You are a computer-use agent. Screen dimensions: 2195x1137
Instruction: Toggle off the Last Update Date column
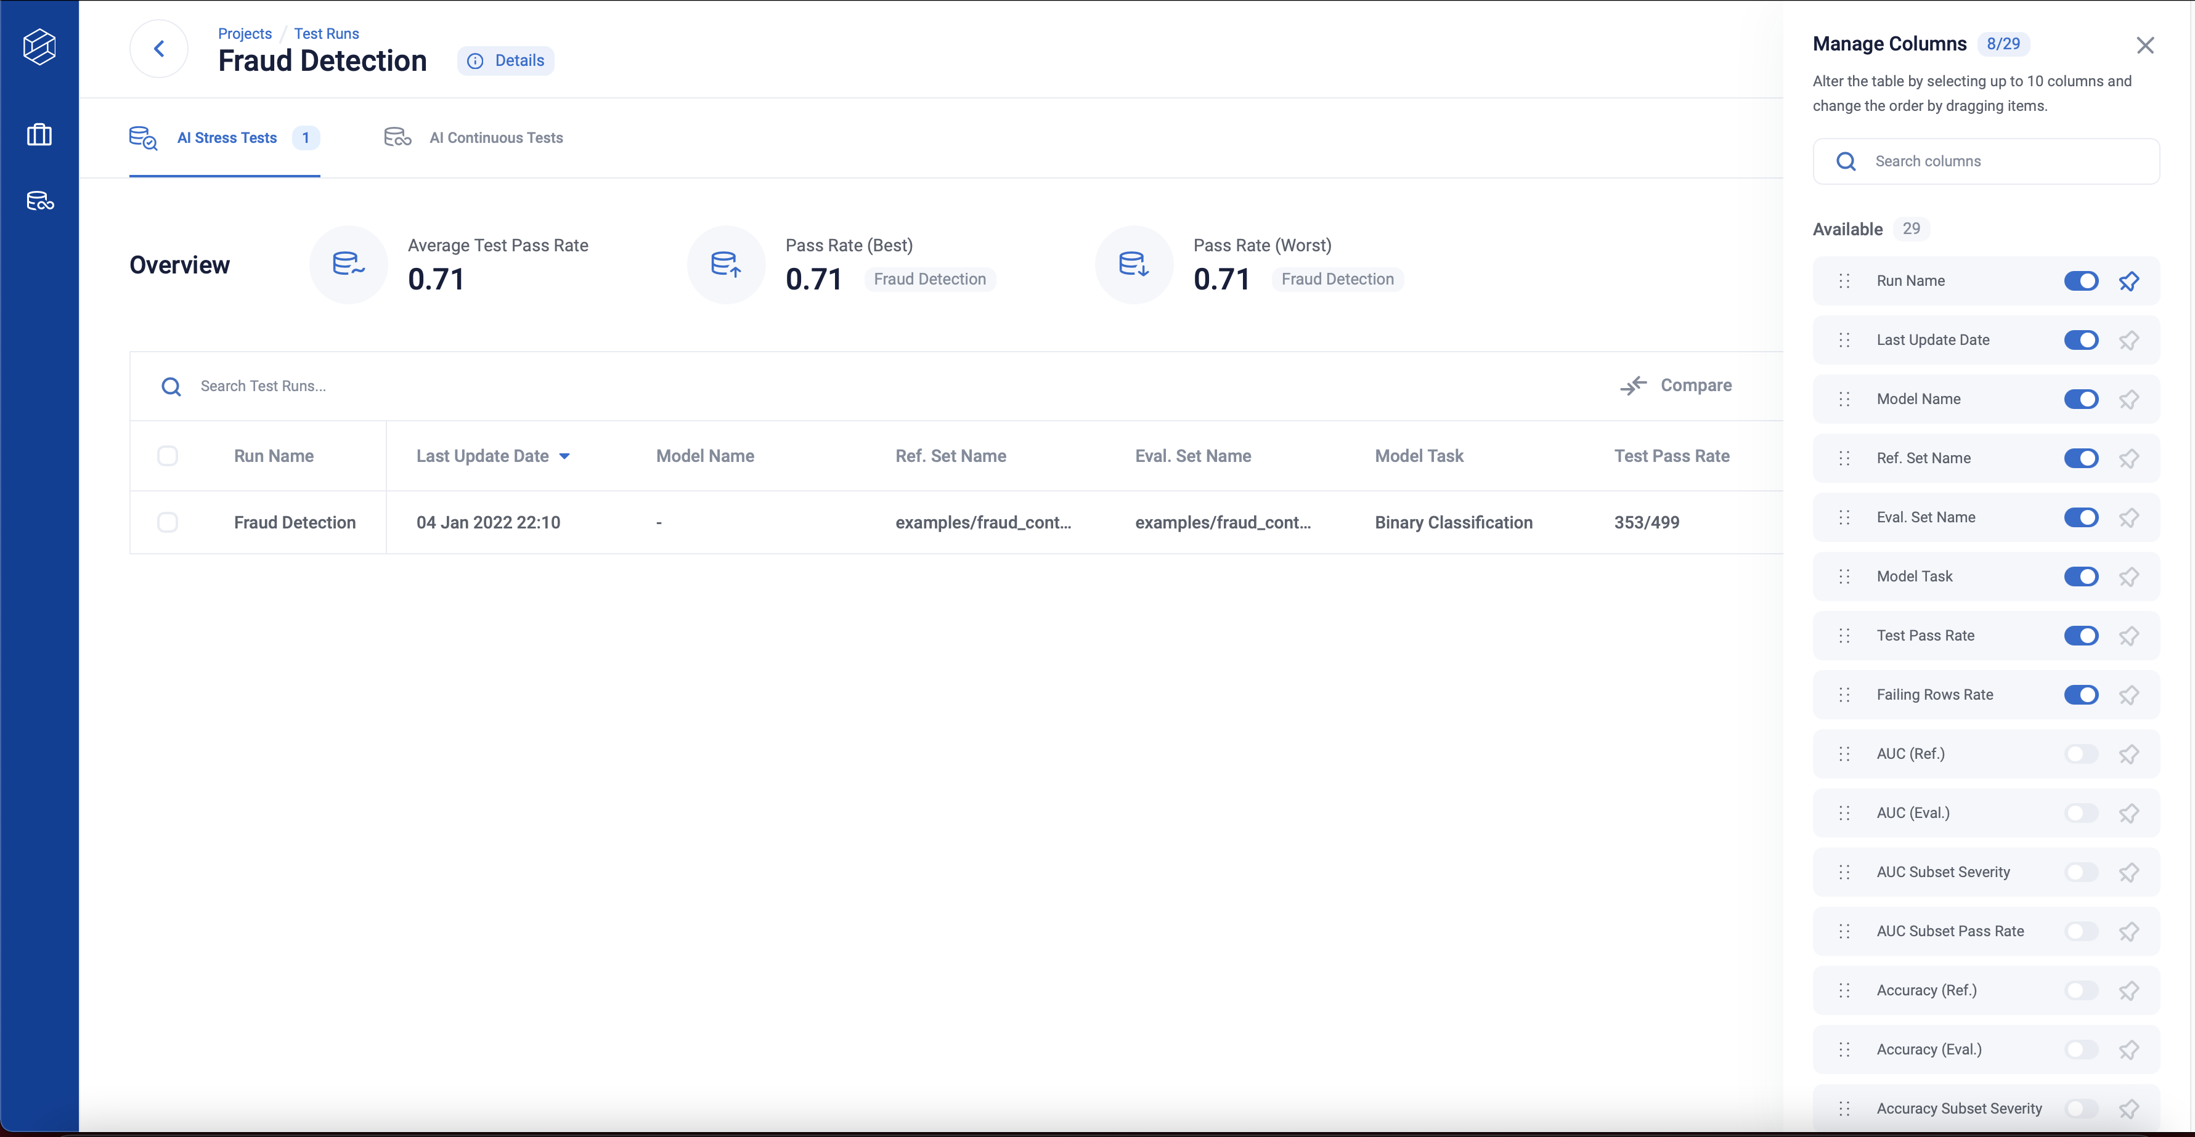pyautogui.click(x=2081, y=340)
